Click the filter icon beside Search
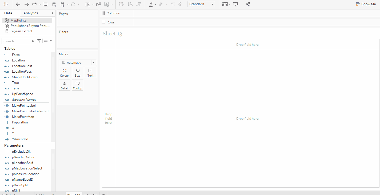380x195 pixels. (39, 41)
